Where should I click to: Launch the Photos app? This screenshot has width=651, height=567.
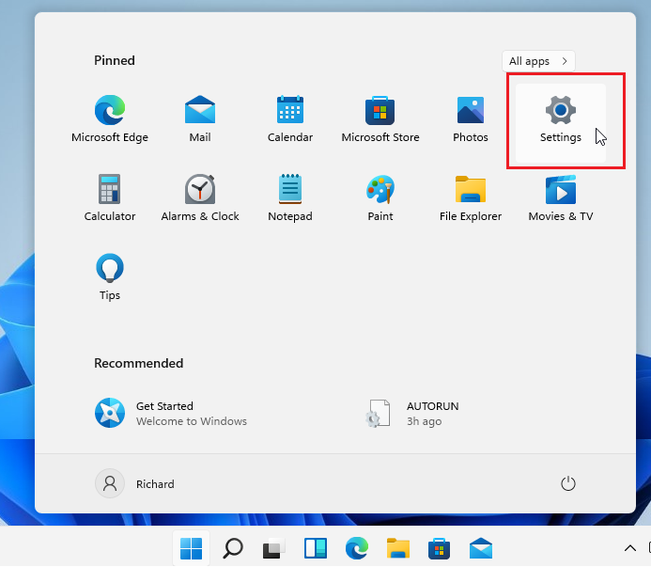tap(471, 119)
